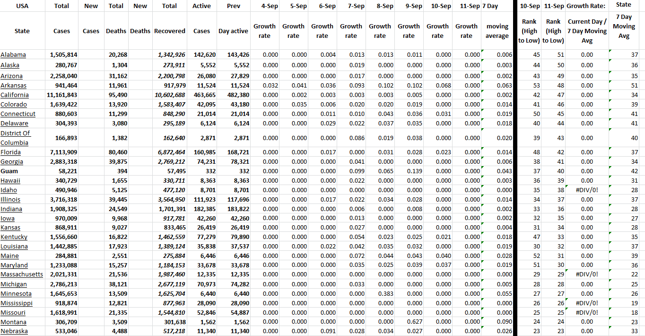Open the Mississippi hyperlink
645x336 pixels.
pyautogui.click(x=17, y=303)
